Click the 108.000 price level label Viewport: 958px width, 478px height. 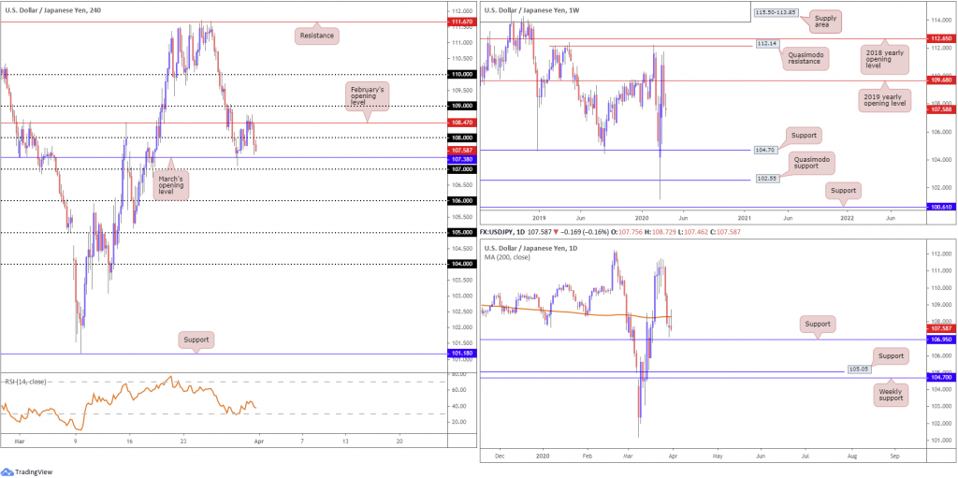[460, 138]
